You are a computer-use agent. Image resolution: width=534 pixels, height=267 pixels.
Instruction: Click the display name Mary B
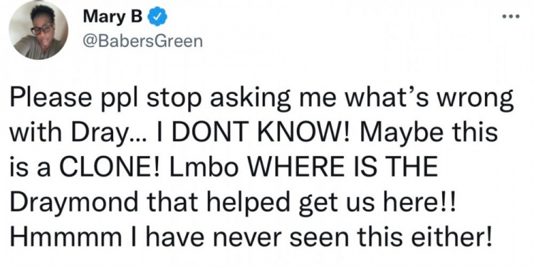pos(112,16)
